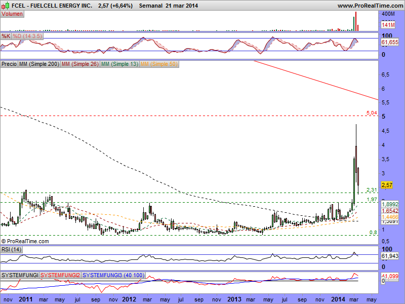The image size is (405, 304).
Task: Click the 2,57 (+6,64%) price change text
Action: coord(115,6)
